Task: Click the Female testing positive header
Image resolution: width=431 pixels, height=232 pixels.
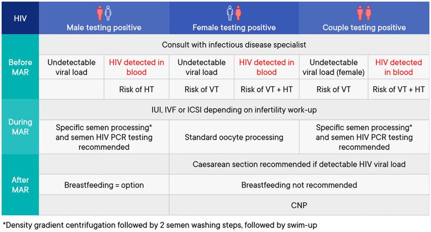Action: pyautogui.click(x=234, y=27)
